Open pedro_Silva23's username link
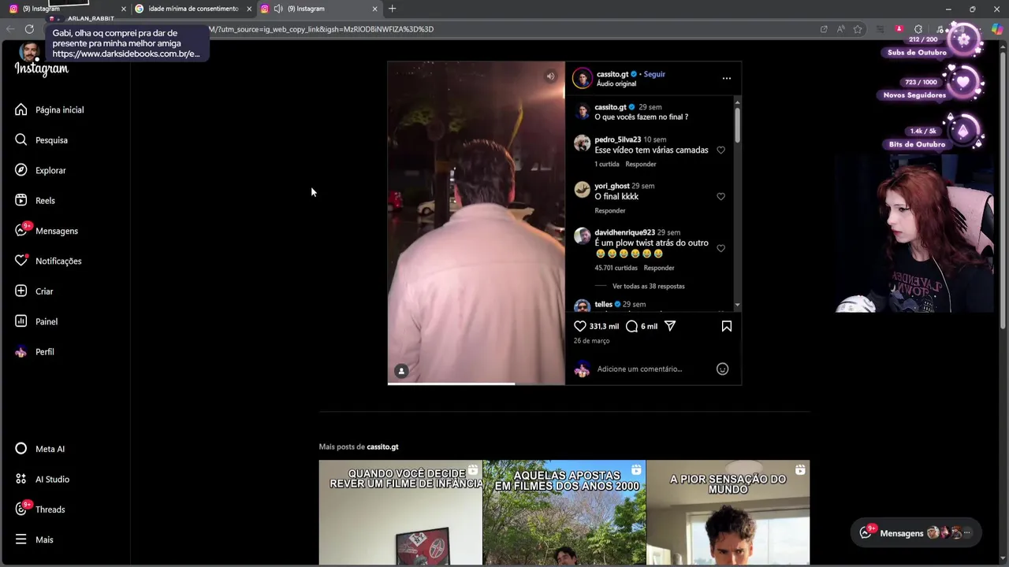The image size is (1009, 567). click(618, 139)
